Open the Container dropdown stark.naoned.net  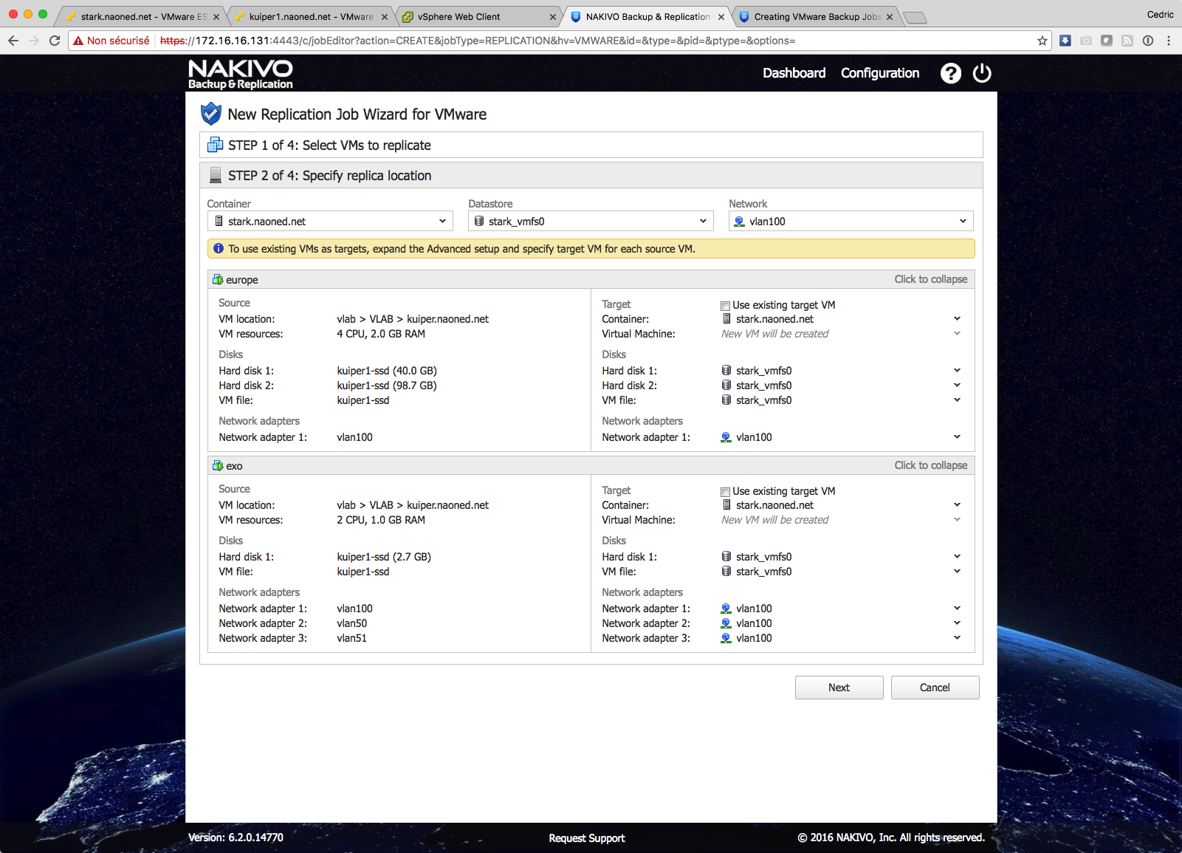[330, 222]
